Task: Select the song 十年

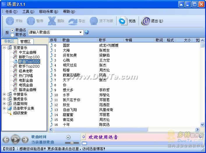Action: click(66, 124)
